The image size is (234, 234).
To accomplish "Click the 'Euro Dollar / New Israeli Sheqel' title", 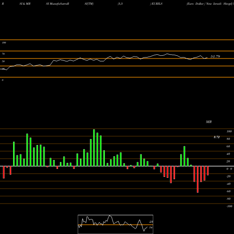I will pos(210,4).
